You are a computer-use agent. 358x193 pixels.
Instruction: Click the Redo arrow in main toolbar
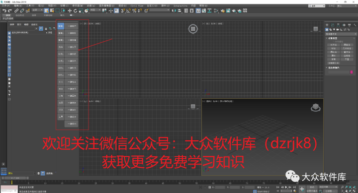[x=10, y=10]
